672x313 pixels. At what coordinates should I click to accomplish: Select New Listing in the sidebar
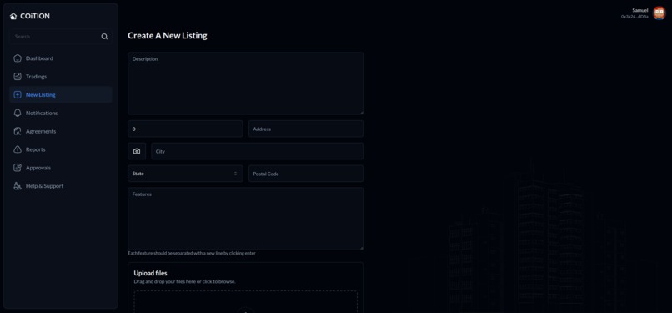(60, 95)
